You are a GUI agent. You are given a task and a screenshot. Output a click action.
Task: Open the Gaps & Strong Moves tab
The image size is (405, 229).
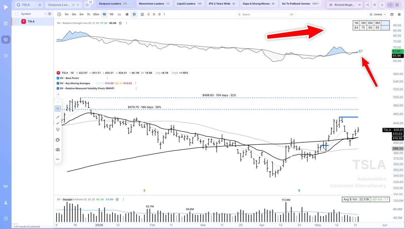(258, 4)
